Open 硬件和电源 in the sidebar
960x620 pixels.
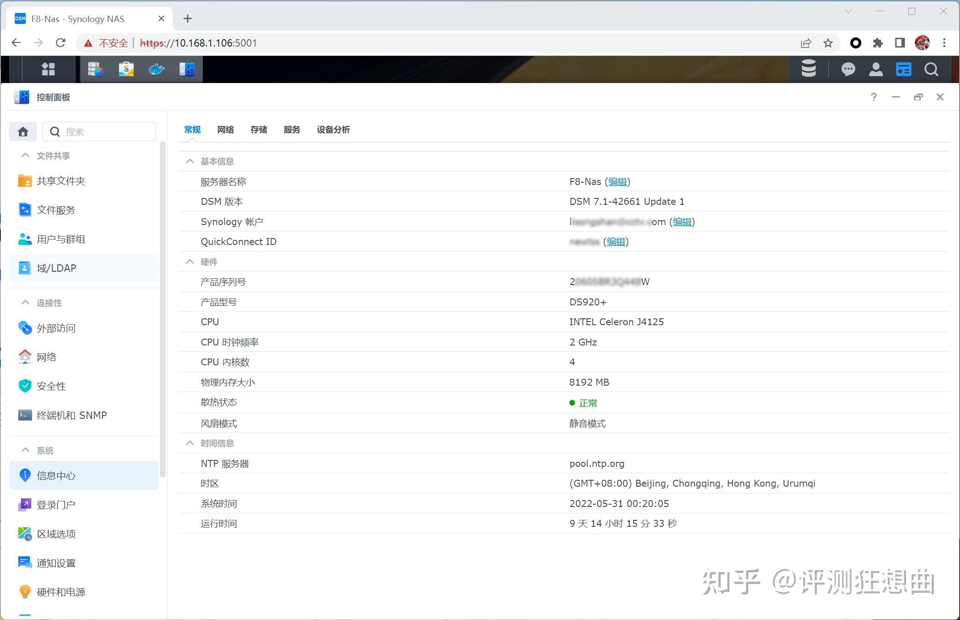click(61, 592)
